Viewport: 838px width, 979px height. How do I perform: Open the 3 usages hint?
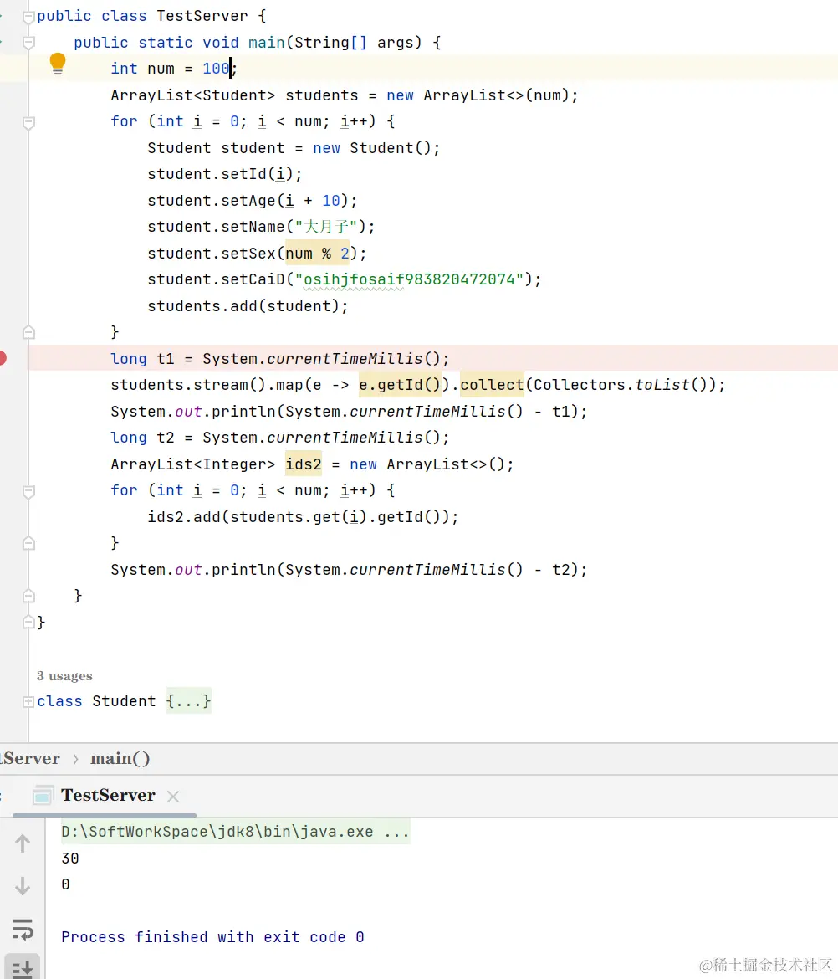pos(64,676)
